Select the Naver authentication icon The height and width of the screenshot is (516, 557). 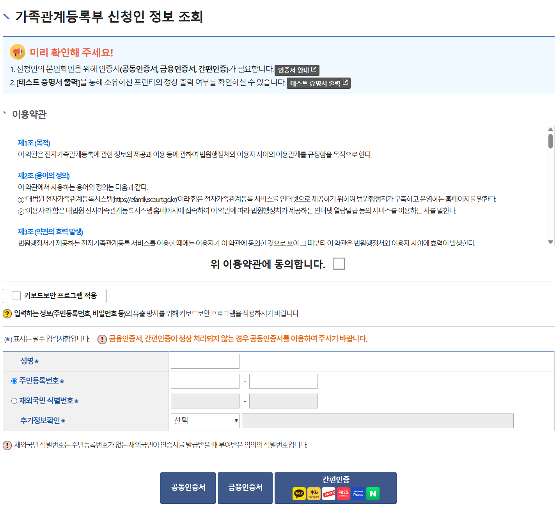(373, 493)
